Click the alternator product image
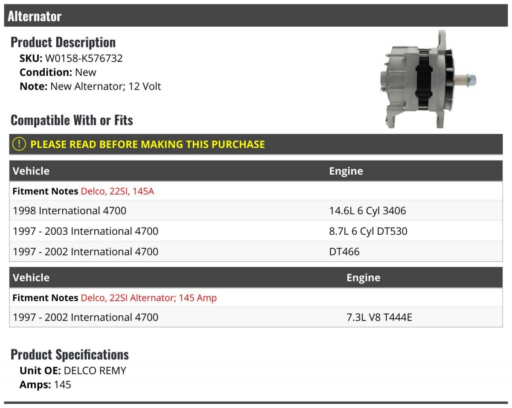 428,80
